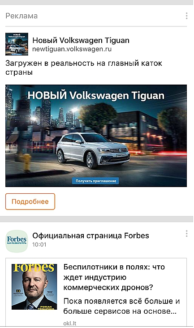Open the Forbes page round avatar
The width and height of the screenshot is (194, 328).
17,241
